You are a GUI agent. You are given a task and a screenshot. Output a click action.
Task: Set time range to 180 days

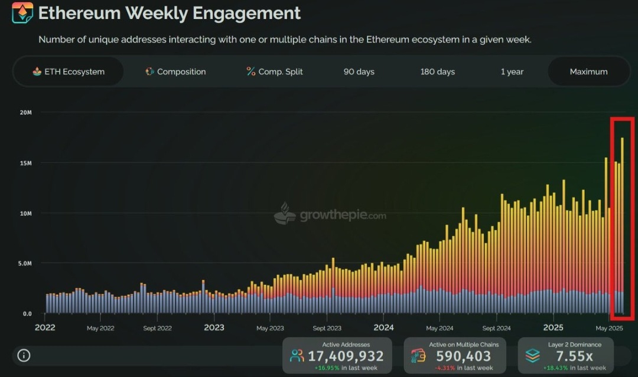click(x=437, y=71)
